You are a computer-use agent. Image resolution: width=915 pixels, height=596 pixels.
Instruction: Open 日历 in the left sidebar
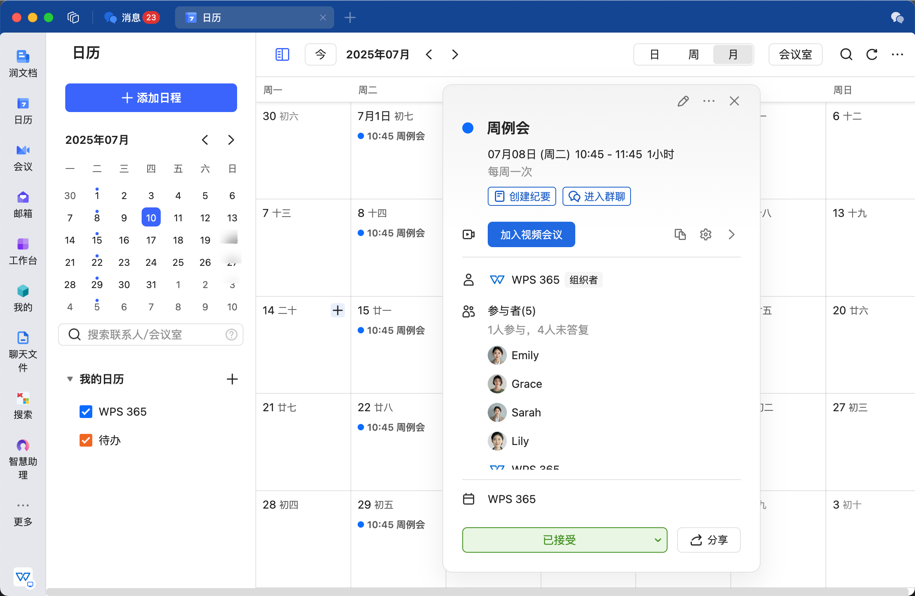[x=23, y=111]
